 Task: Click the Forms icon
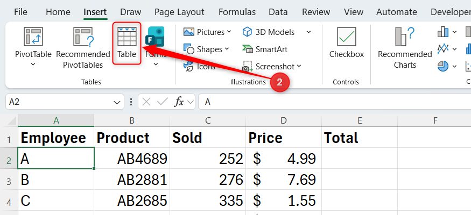[155, 36]
